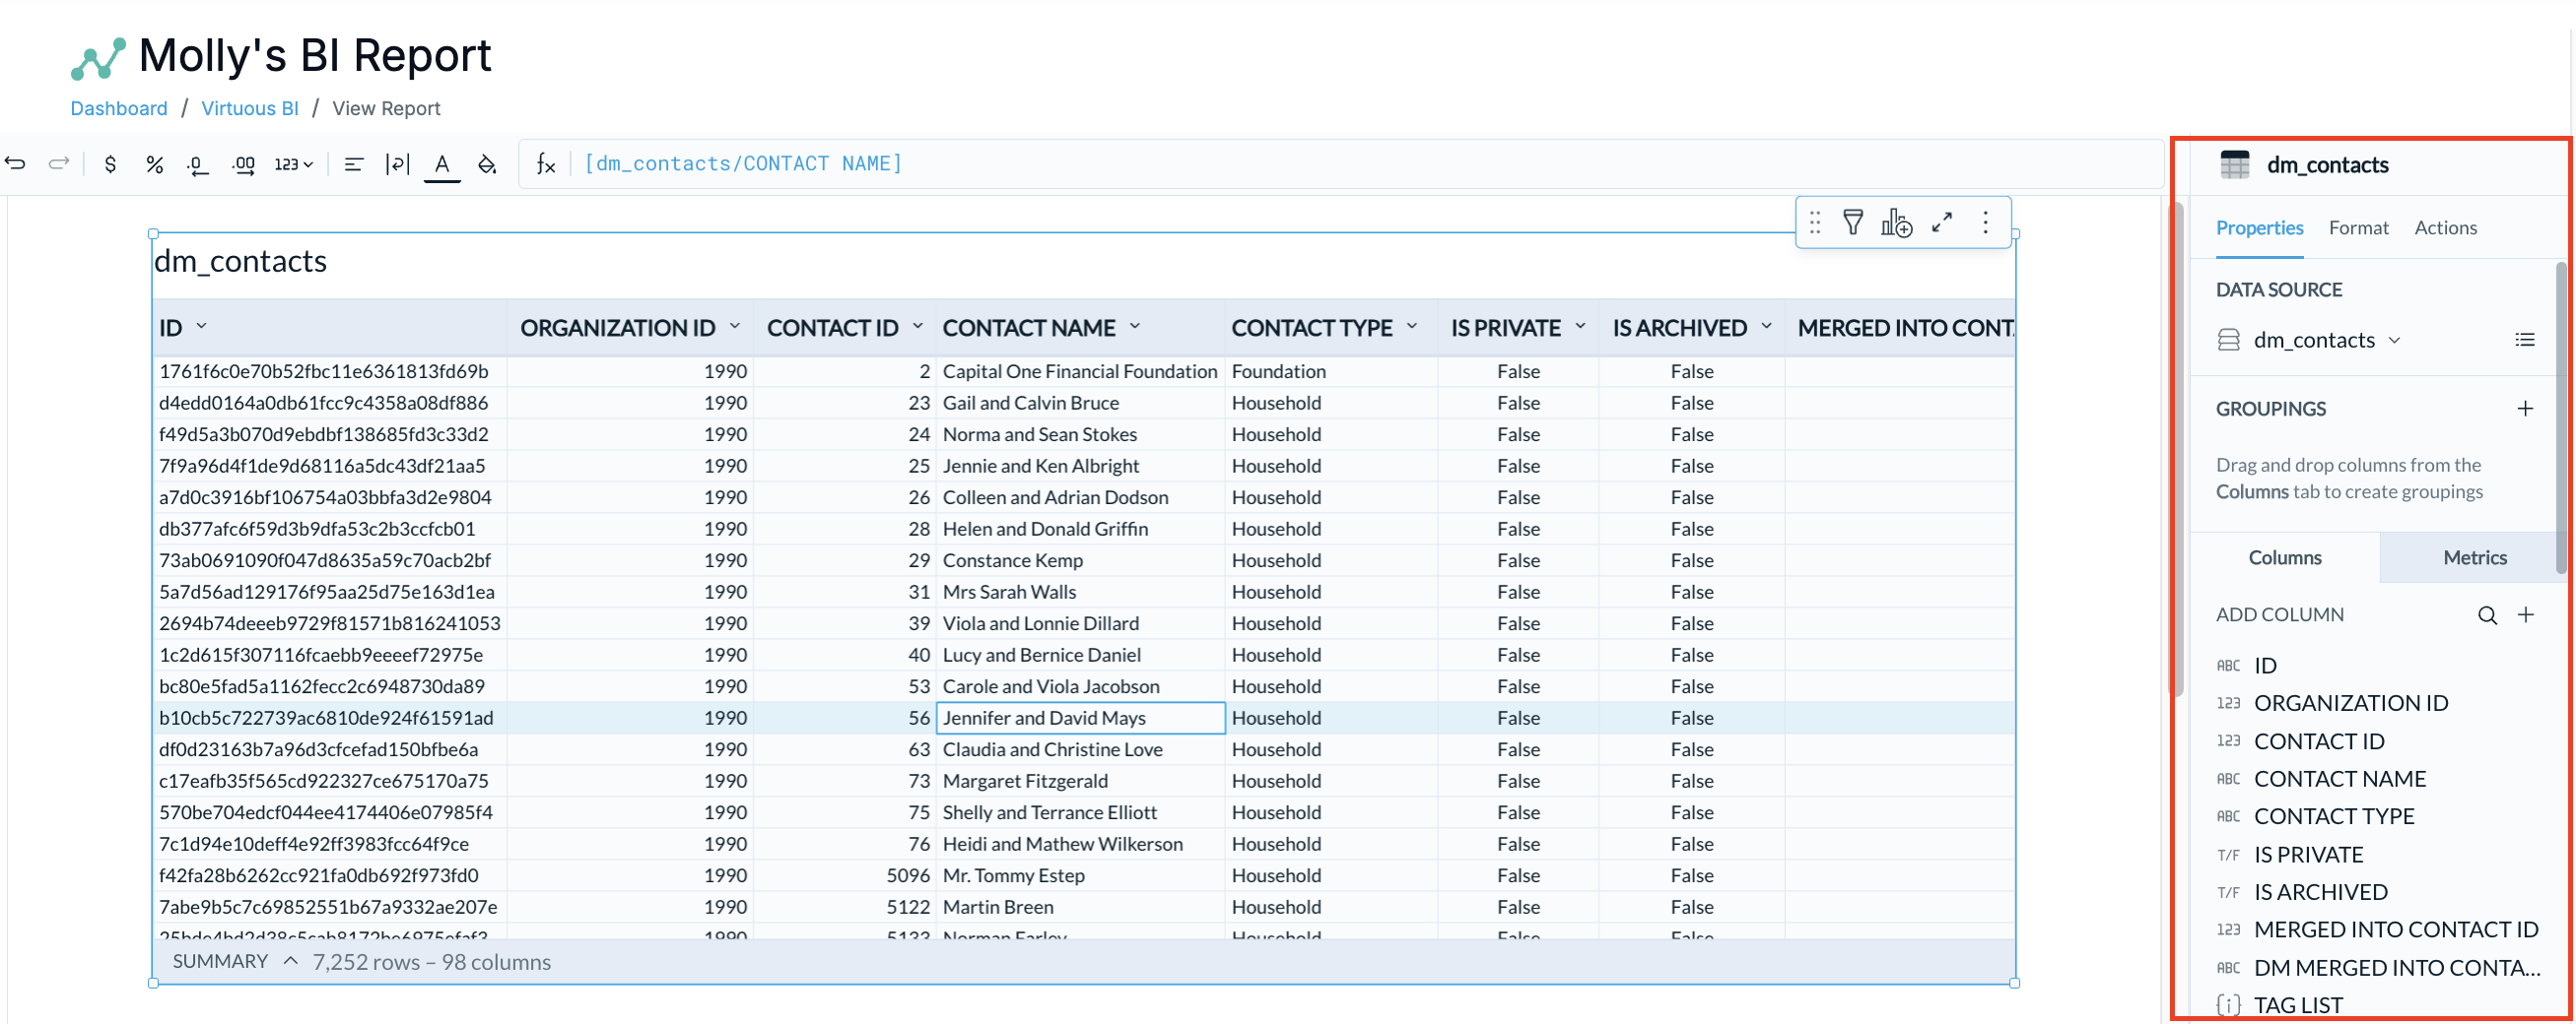Click the redo arrow icon
Screen dimensions: 2576x1024
[59, 162]
